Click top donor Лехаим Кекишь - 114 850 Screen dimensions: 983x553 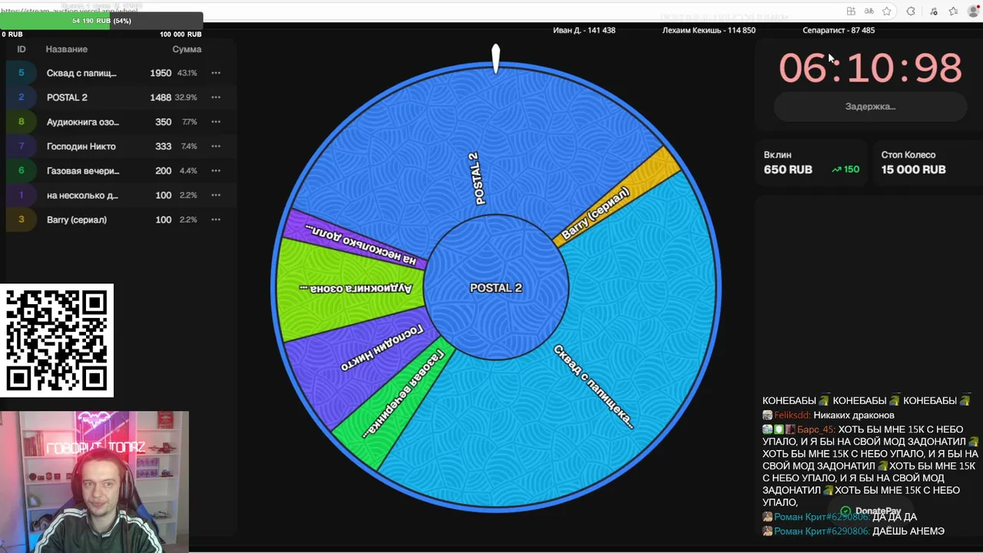point(709,30)
